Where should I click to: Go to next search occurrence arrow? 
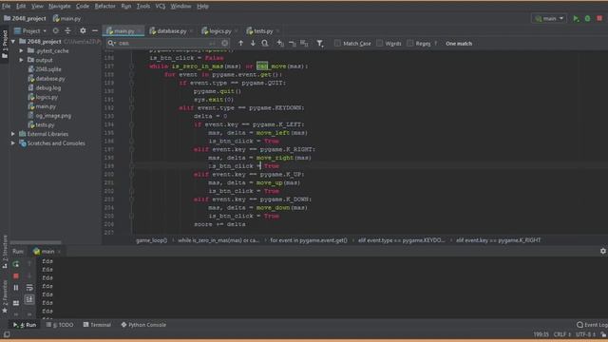[253, 43]
